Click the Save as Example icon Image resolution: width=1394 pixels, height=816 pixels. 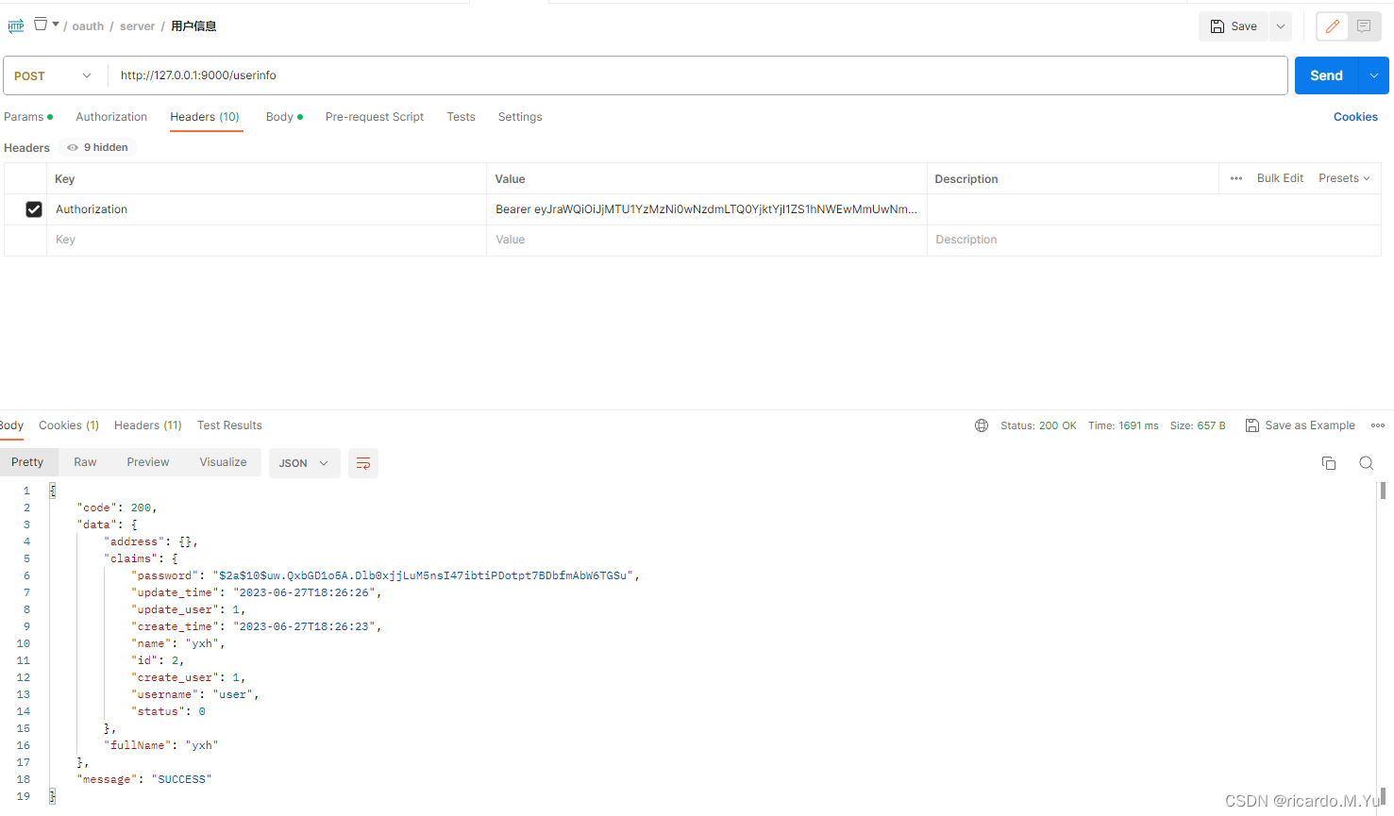1252,425
